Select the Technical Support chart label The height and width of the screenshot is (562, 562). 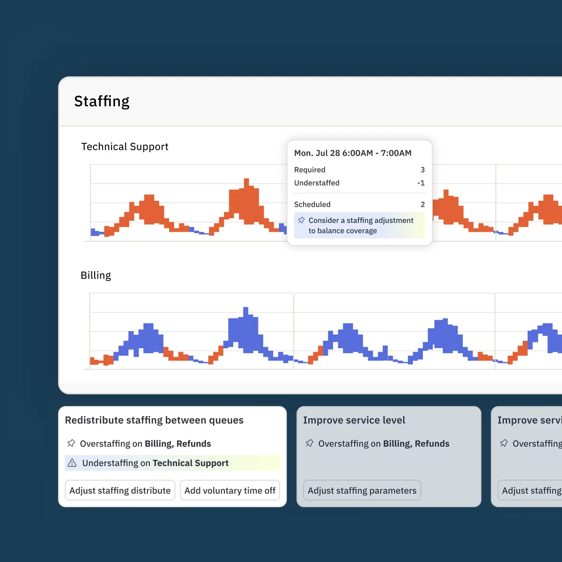click(125, 147)
